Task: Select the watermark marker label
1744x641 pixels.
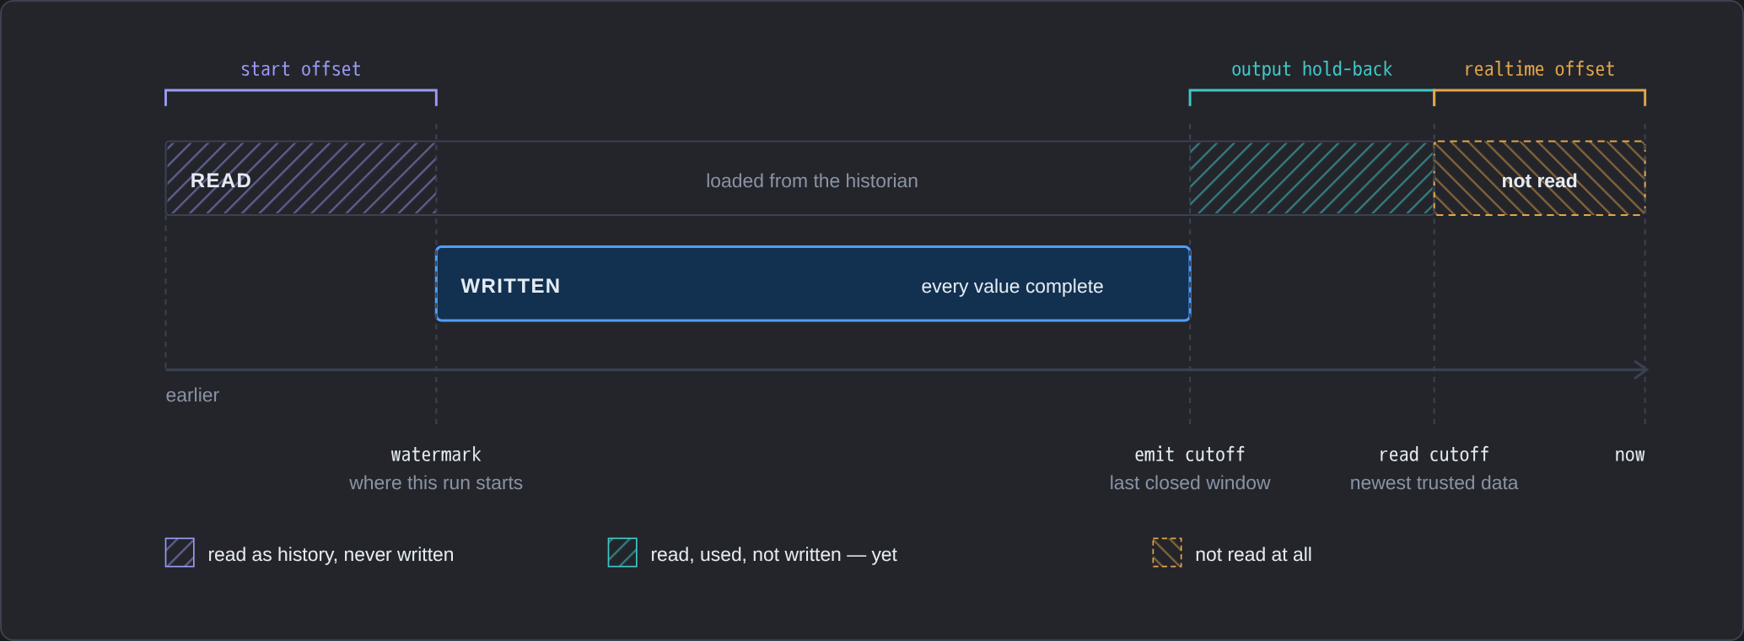Action: pos(436,455)
